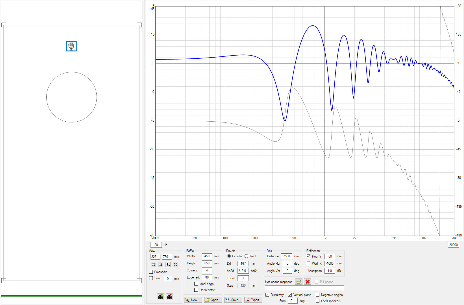Edit the Floor Y distance field

pos(330,256)
